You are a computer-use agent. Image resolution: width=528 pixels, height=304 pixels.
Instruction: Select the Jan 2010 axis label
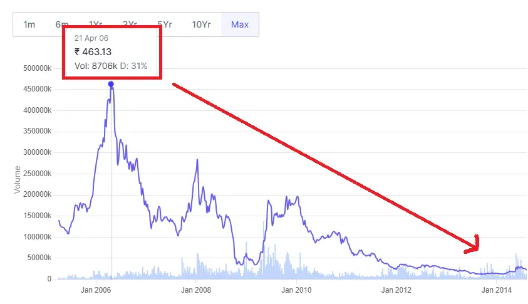coord(296,290)
